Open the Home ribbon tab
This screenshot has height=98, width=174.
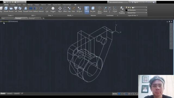[x=6, y=5]
